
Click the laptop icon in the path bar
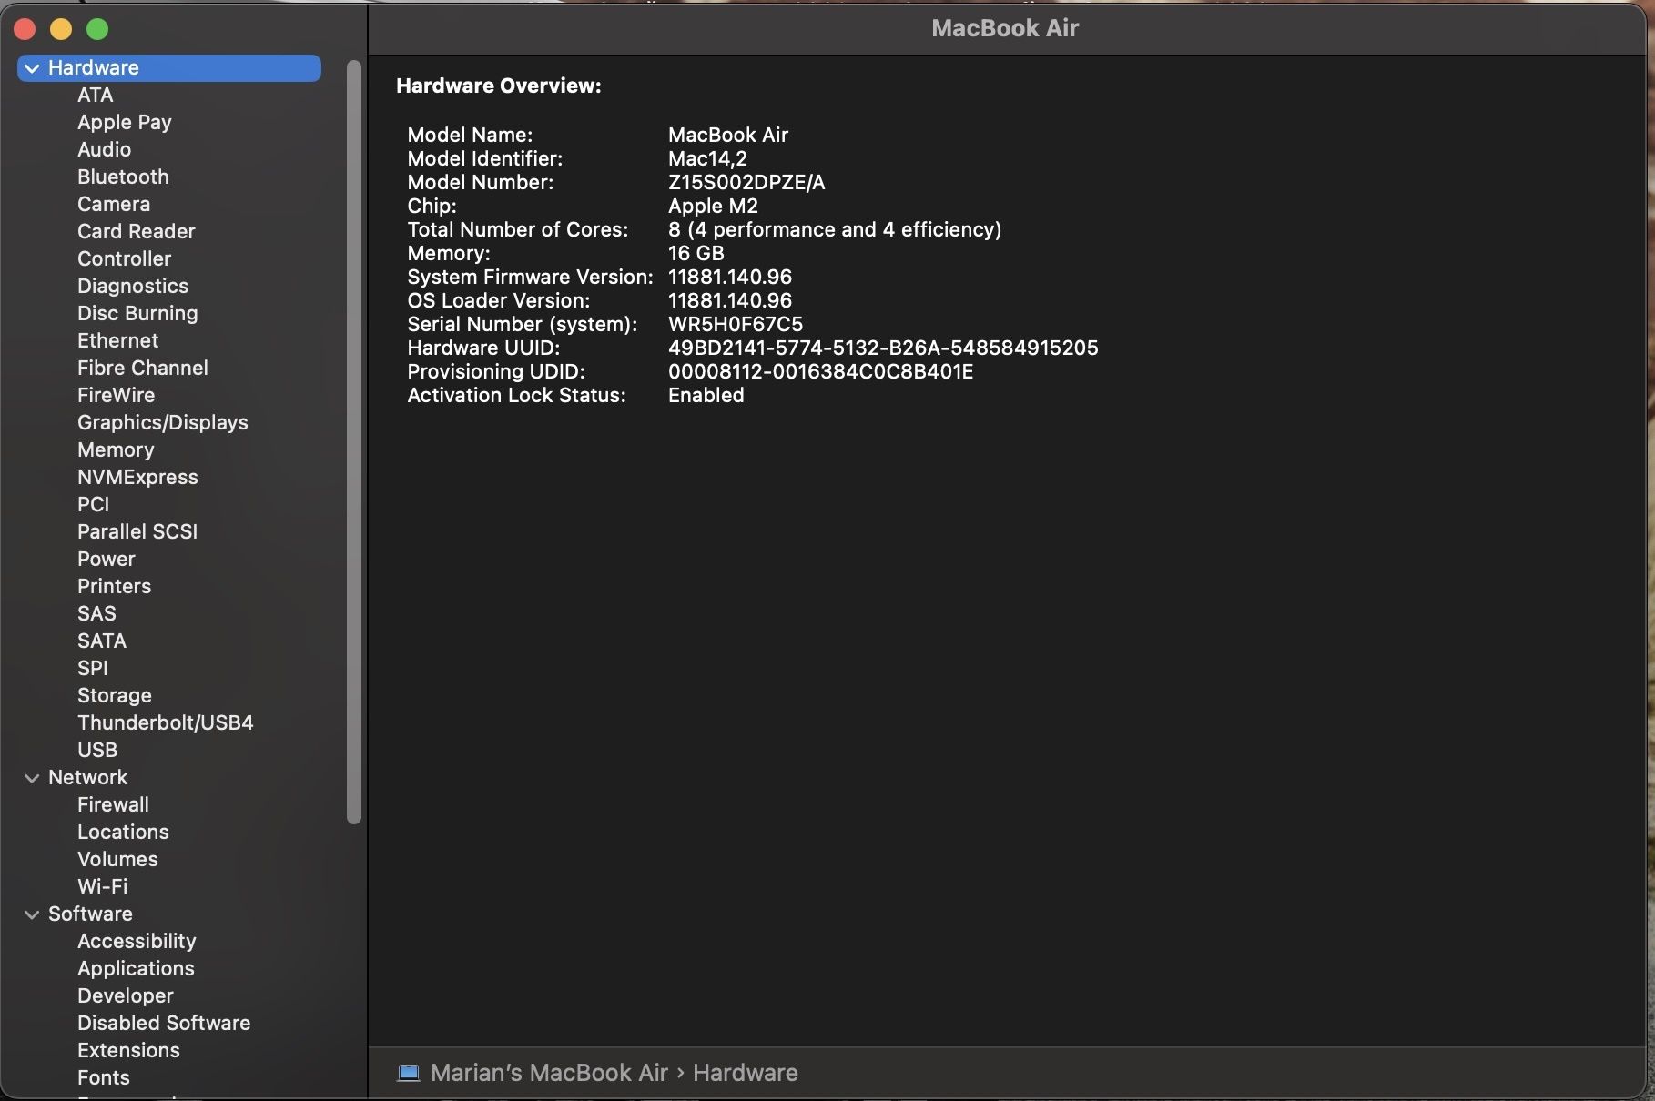click(x=409, y=1073)
